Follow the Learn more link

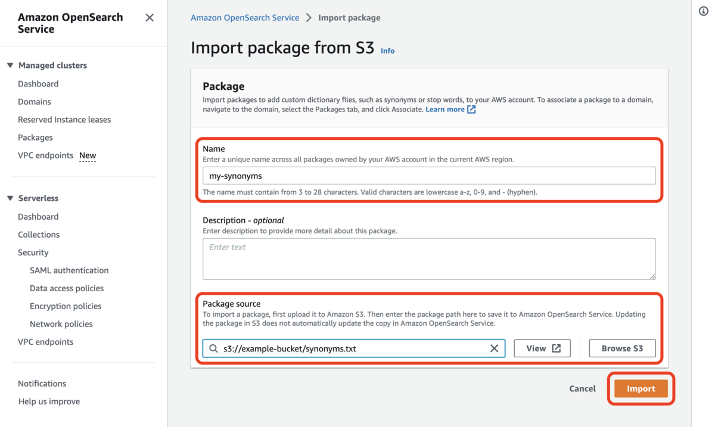pos(445,110)
